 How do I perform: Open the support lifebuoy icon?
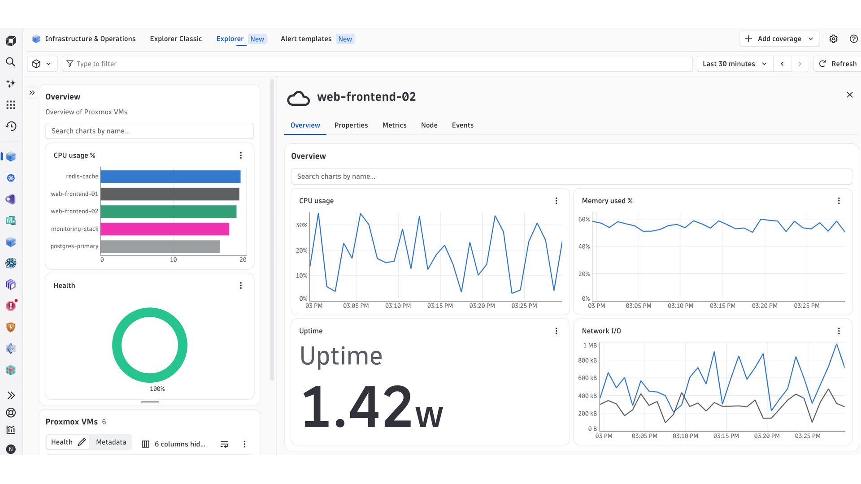(x=11, y=413)
